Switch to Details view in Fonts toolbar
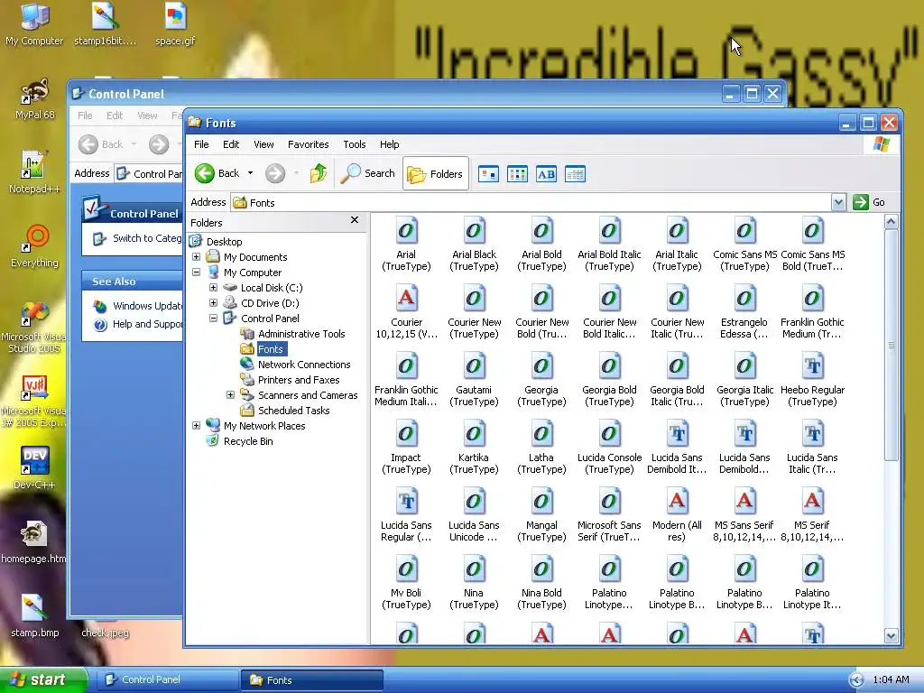 575,174
